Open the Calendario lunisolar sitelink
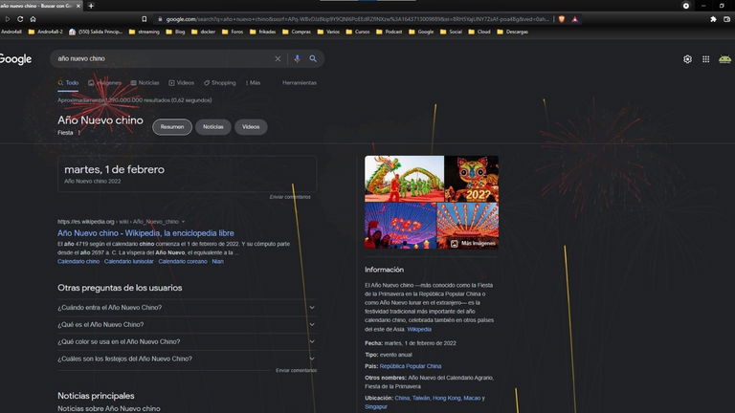The image size is (735, 413). [129, 261]
